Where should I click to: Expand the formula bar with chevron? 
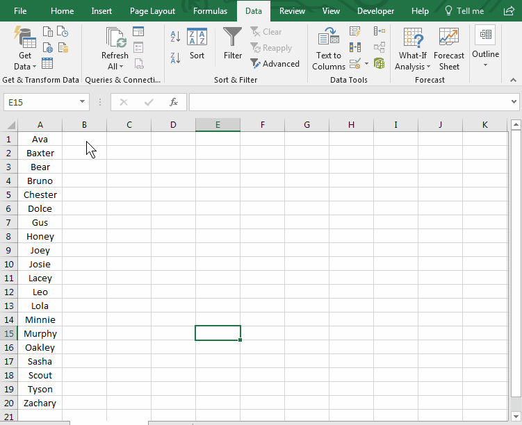(514, 102)
